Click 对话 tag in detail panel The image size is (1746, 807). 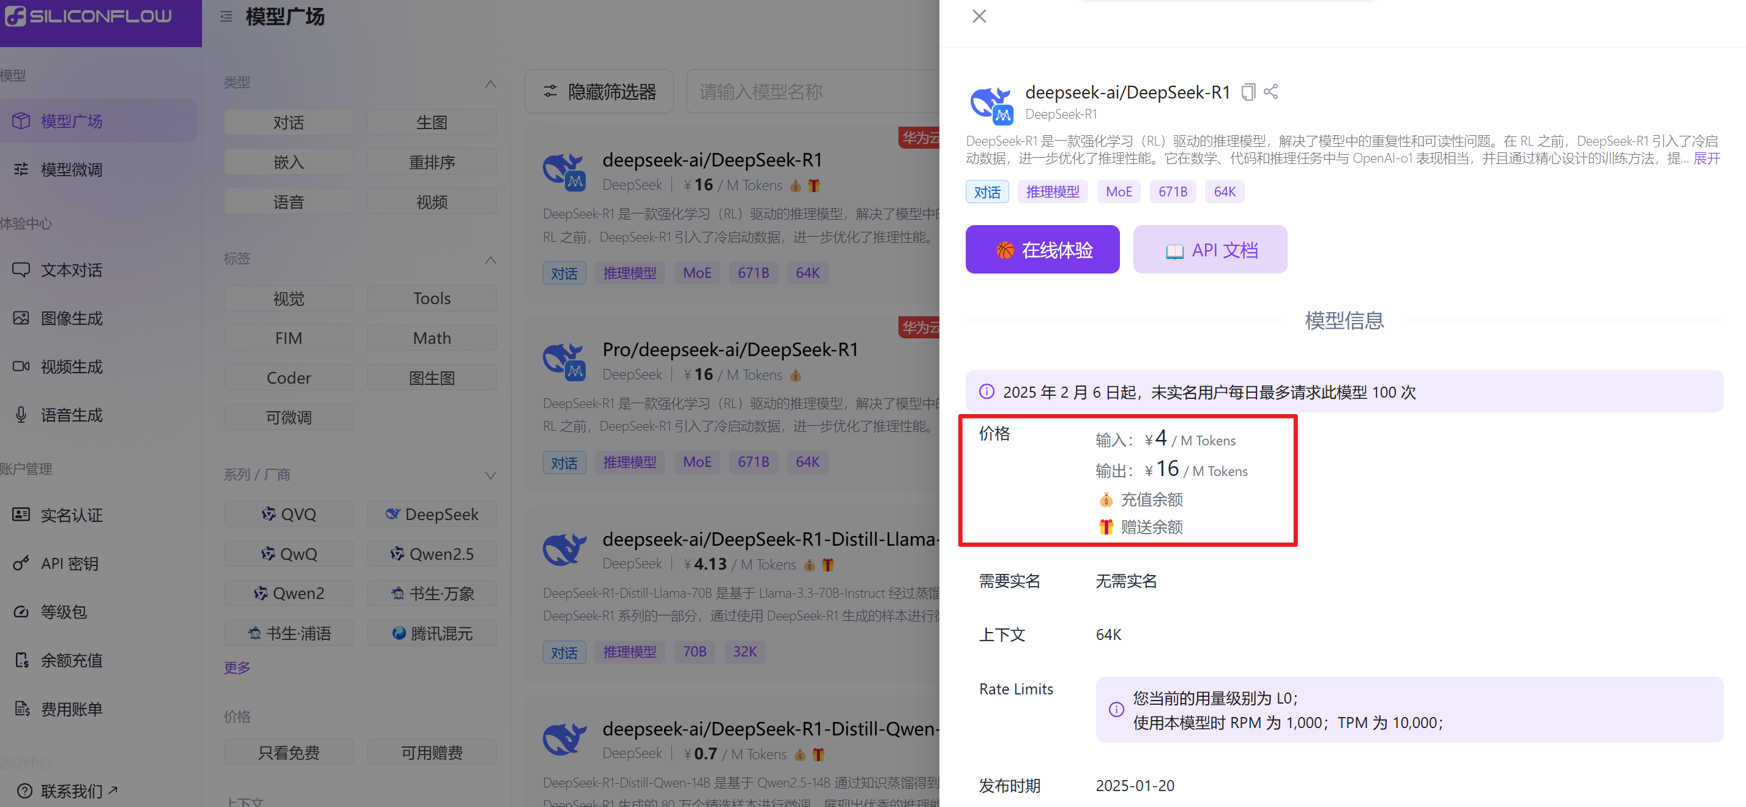click(987, 192)
